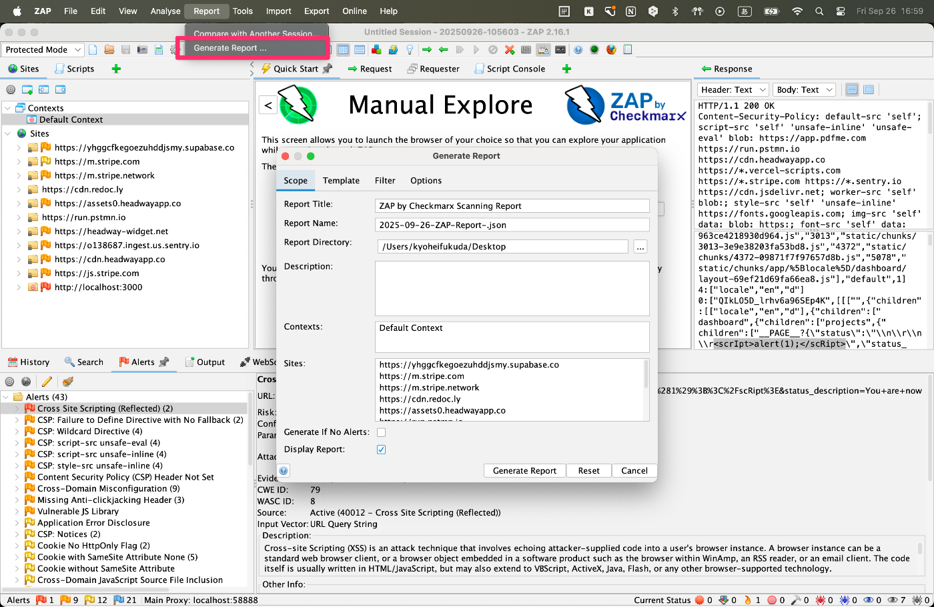Click the new context icon in Sites panel

pyautogui.click(x=27, y=89)
